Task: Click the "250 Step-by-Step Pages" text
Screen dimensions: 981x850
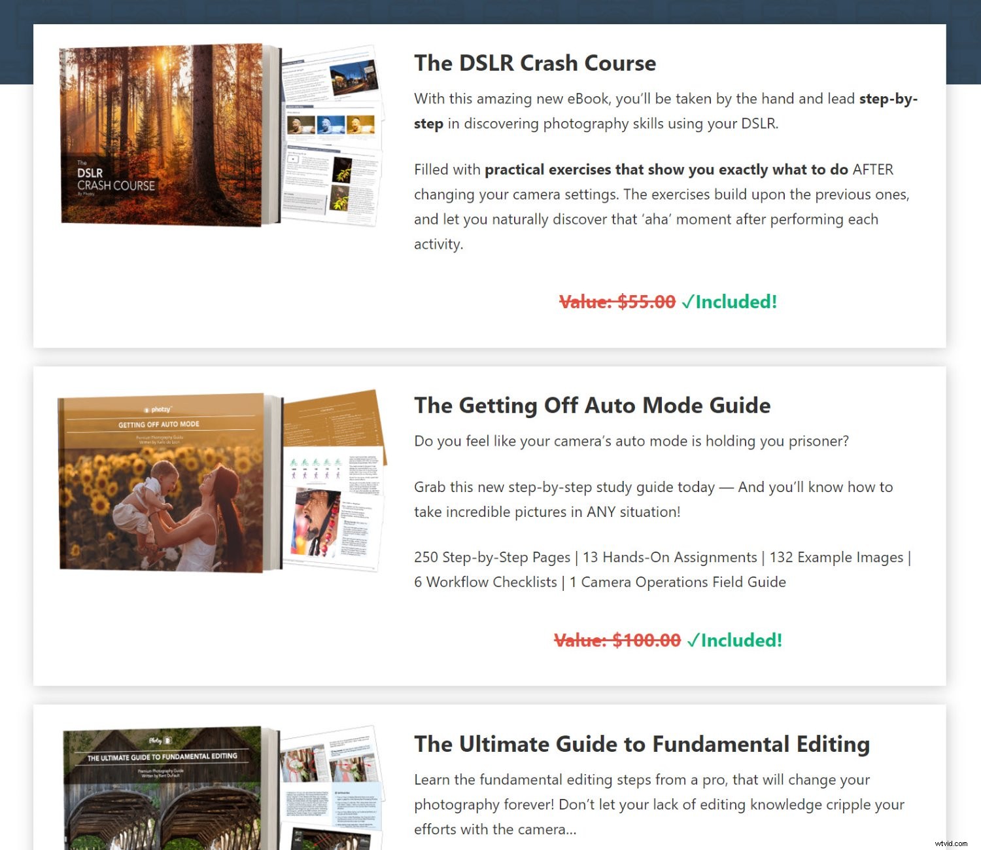Action: pyautogui.click(x=492, y=558)
